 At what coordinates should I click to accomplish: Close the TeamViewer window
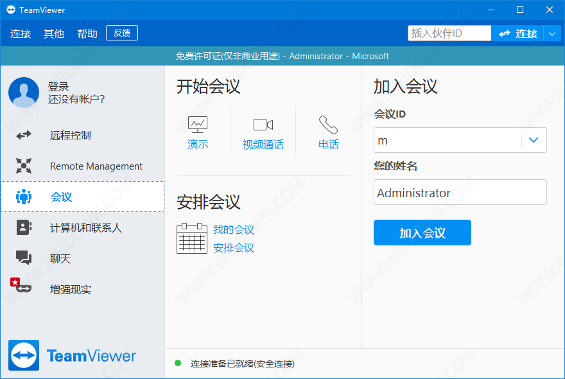549,10
